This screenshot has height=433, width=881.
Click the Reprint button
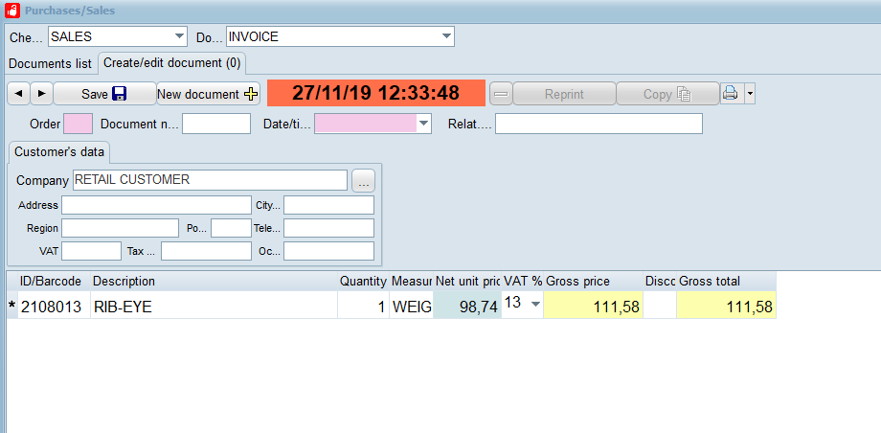pyautogui.click(x=564, y=94)
